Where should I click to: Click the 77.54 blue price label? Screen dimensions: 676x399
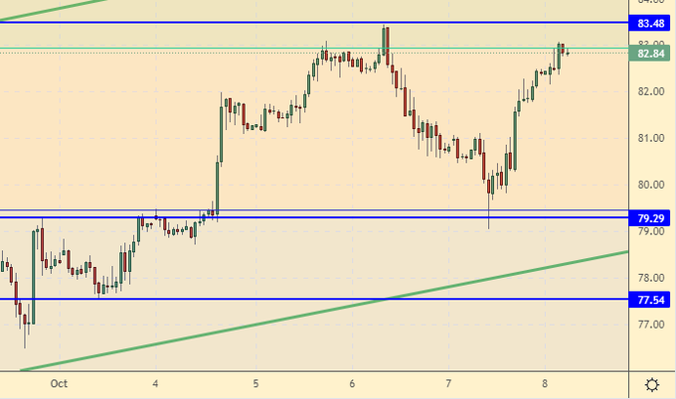tap(651, 298)
